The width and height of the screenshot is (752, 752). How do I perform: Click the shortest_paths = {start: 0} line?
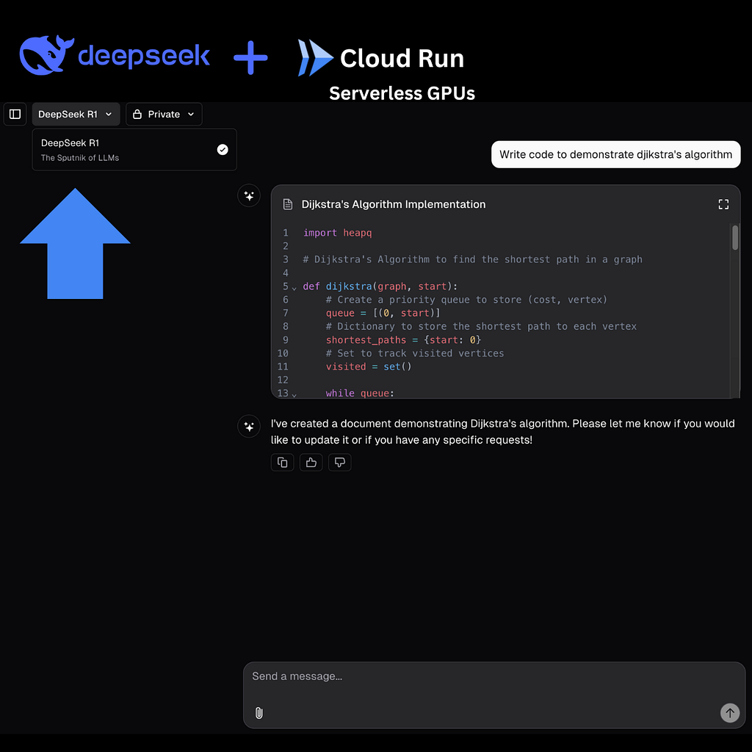403,339
